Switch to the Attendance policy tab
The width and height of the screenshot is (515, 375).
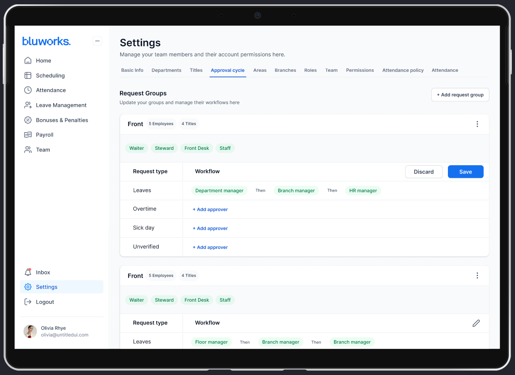403,70
